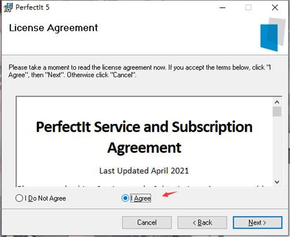This screenshot has height=237, width=290.
Task: Click the PerfectIt 5 title bar text
Action: (32, 7)
